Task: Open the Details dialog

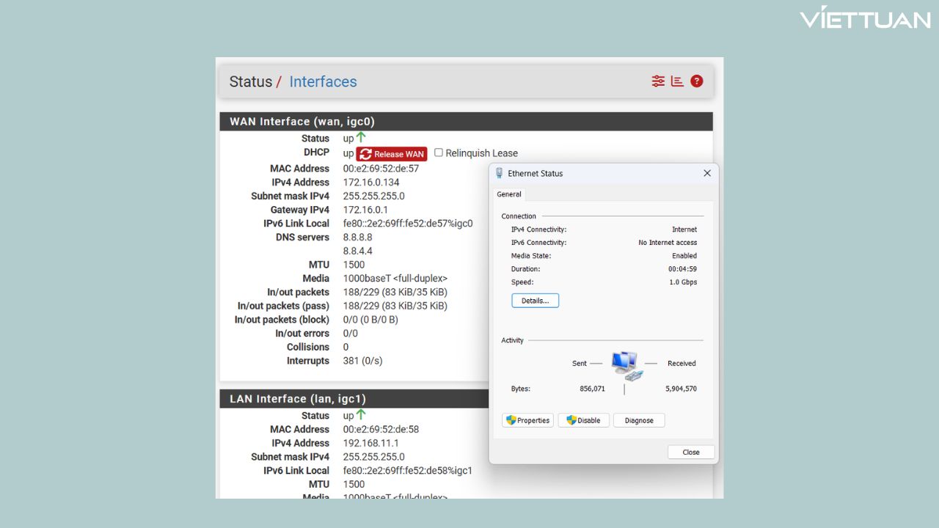Action: pos(535,300)
